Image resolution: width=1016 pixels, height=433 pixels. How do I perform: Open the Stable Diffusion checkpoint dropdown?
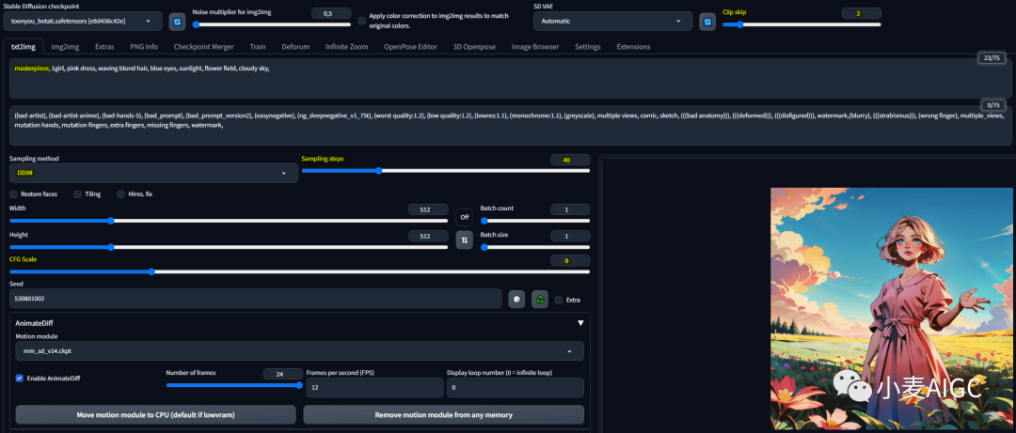83,22
